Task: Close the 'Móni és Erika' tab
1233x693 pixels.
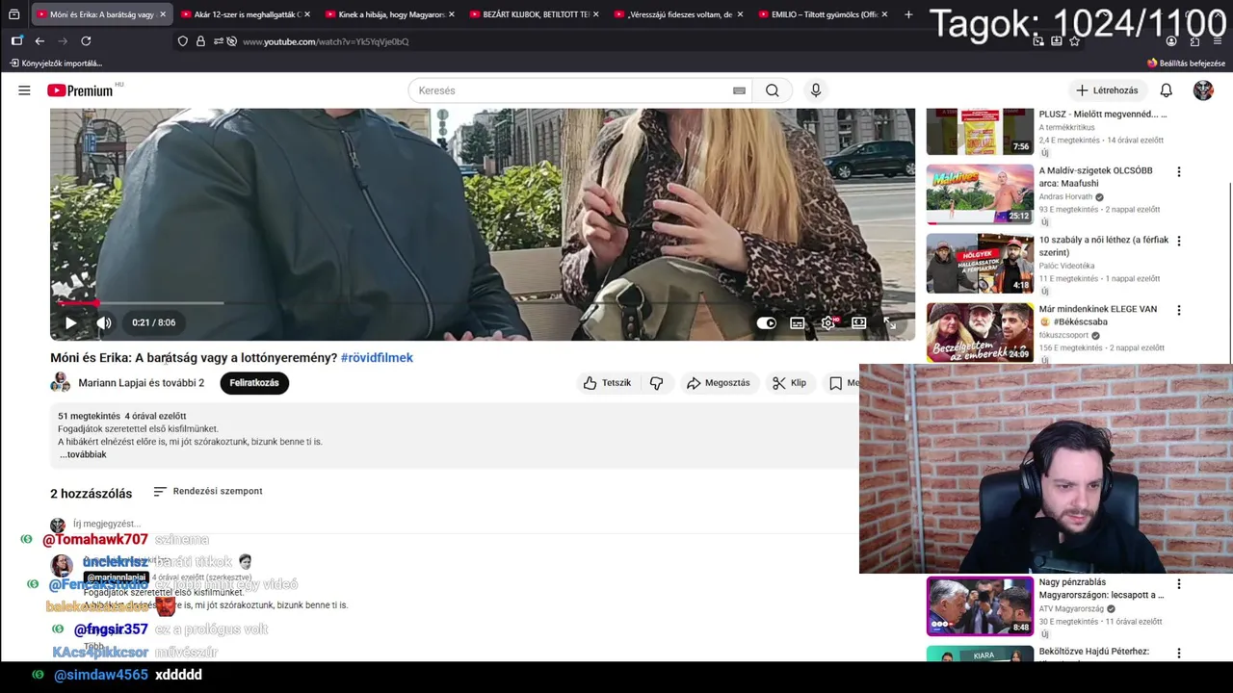Action: pyautogui.click(x=162, y=14)
